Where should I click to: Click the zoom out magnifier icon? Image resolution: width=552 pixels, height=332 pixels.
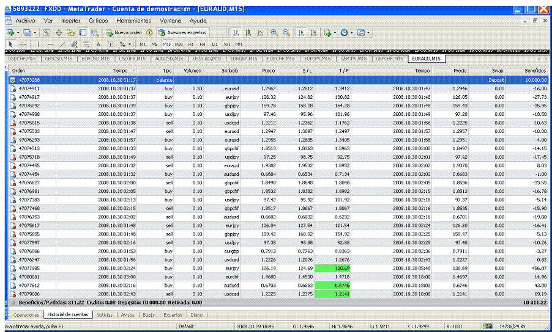285,32
